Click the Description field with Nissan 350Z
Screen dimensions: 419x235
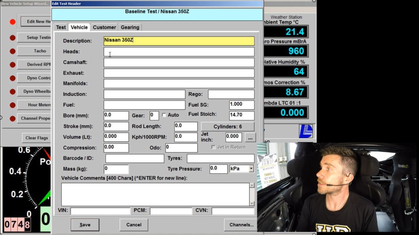tap(179, 41)
